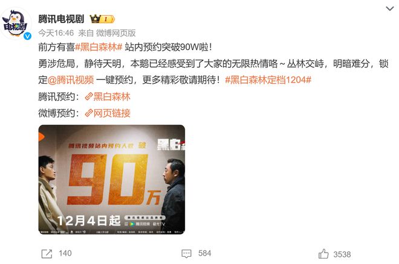Click the repost share icon
This screenshot has height=264, width=399.
[47, 254]
